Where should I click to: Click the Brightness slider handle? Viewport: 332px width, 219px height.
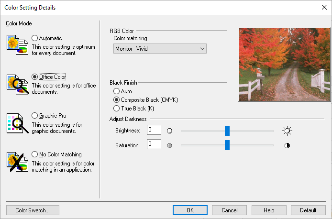227,131
